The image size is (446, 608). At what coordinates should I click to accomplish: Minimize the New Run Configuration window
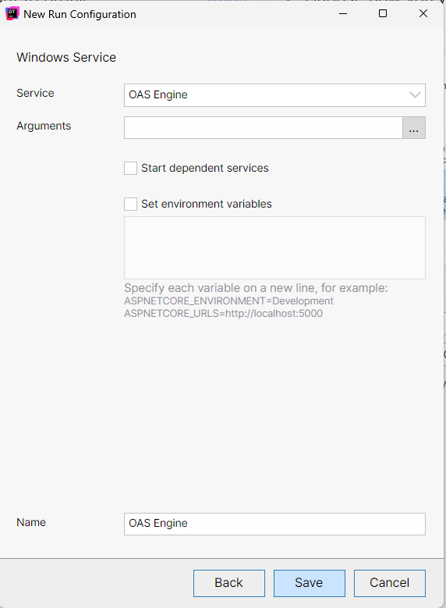tap(343, 13)
